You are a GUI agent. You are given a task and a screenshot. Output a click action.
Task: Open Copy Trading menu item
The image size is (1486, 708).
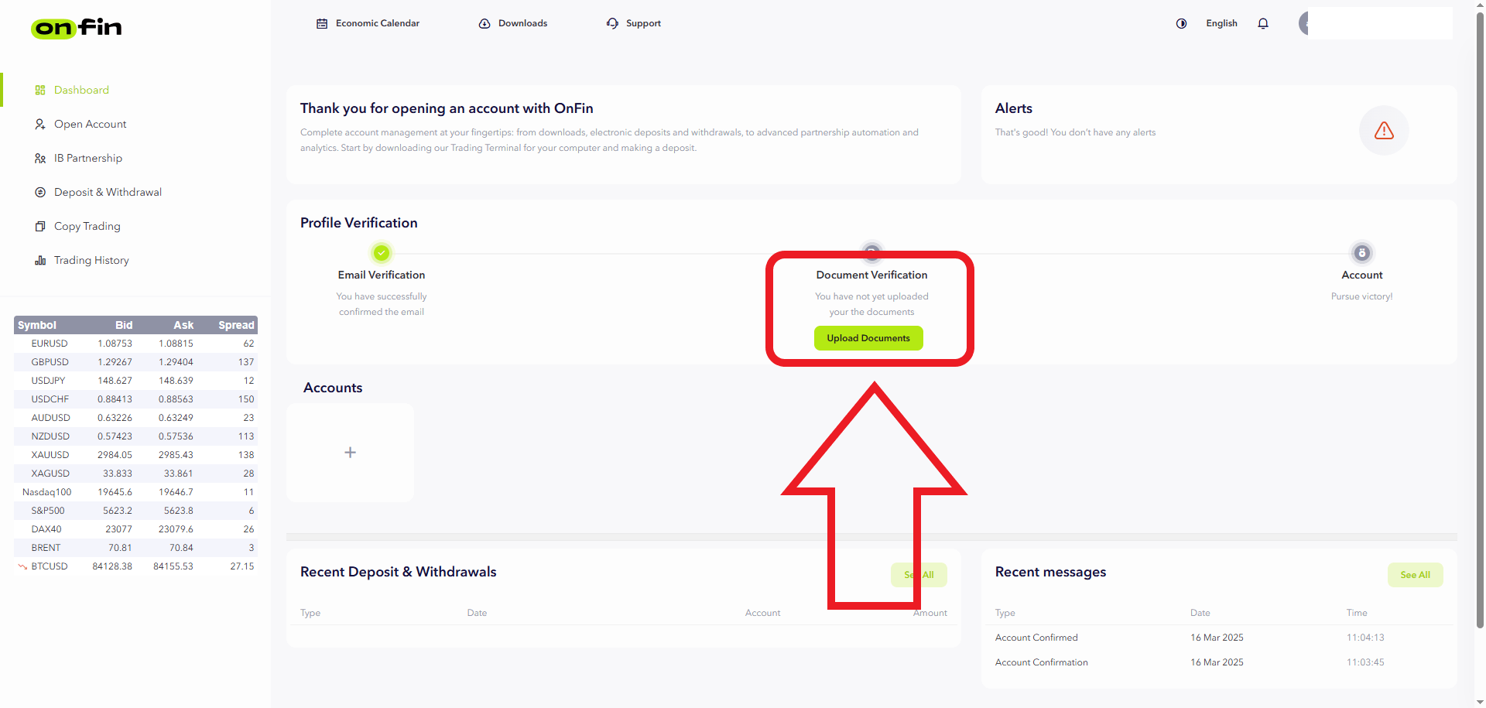click(x=87, y=227)
